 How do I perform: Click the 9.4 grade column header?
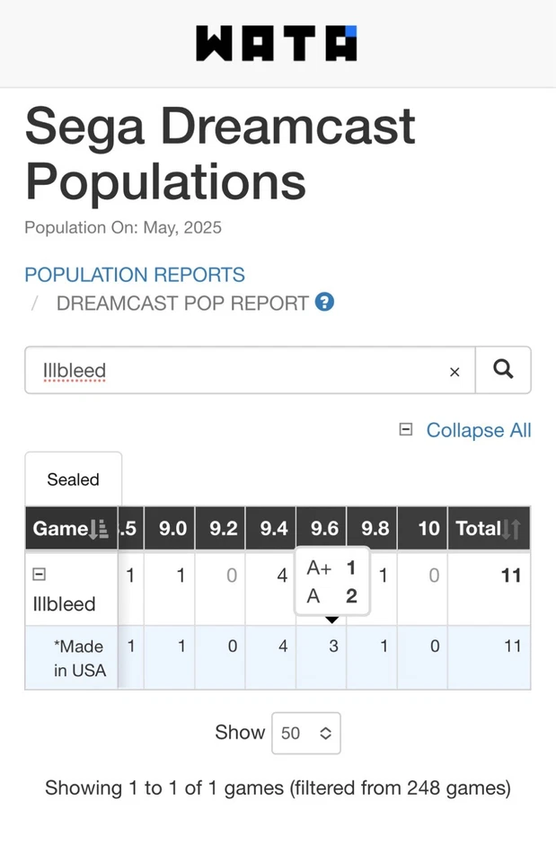click(x=274, y=529)
